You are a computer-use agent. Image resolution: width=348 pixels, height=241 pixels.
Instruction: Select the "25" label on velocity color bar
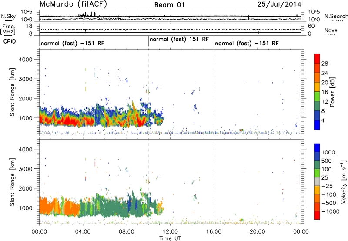(x=325, y=177)
